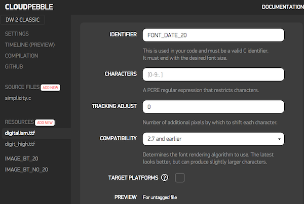Viewport: 304px width, 204px height.
Task: Open the Settings sidebar item
Action: point(17,34)
